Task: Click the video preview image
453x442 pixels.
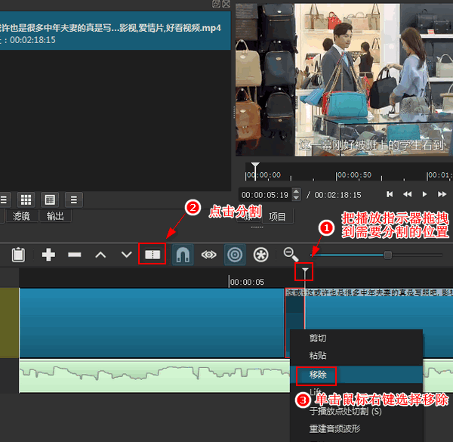Action: (344, 80)
